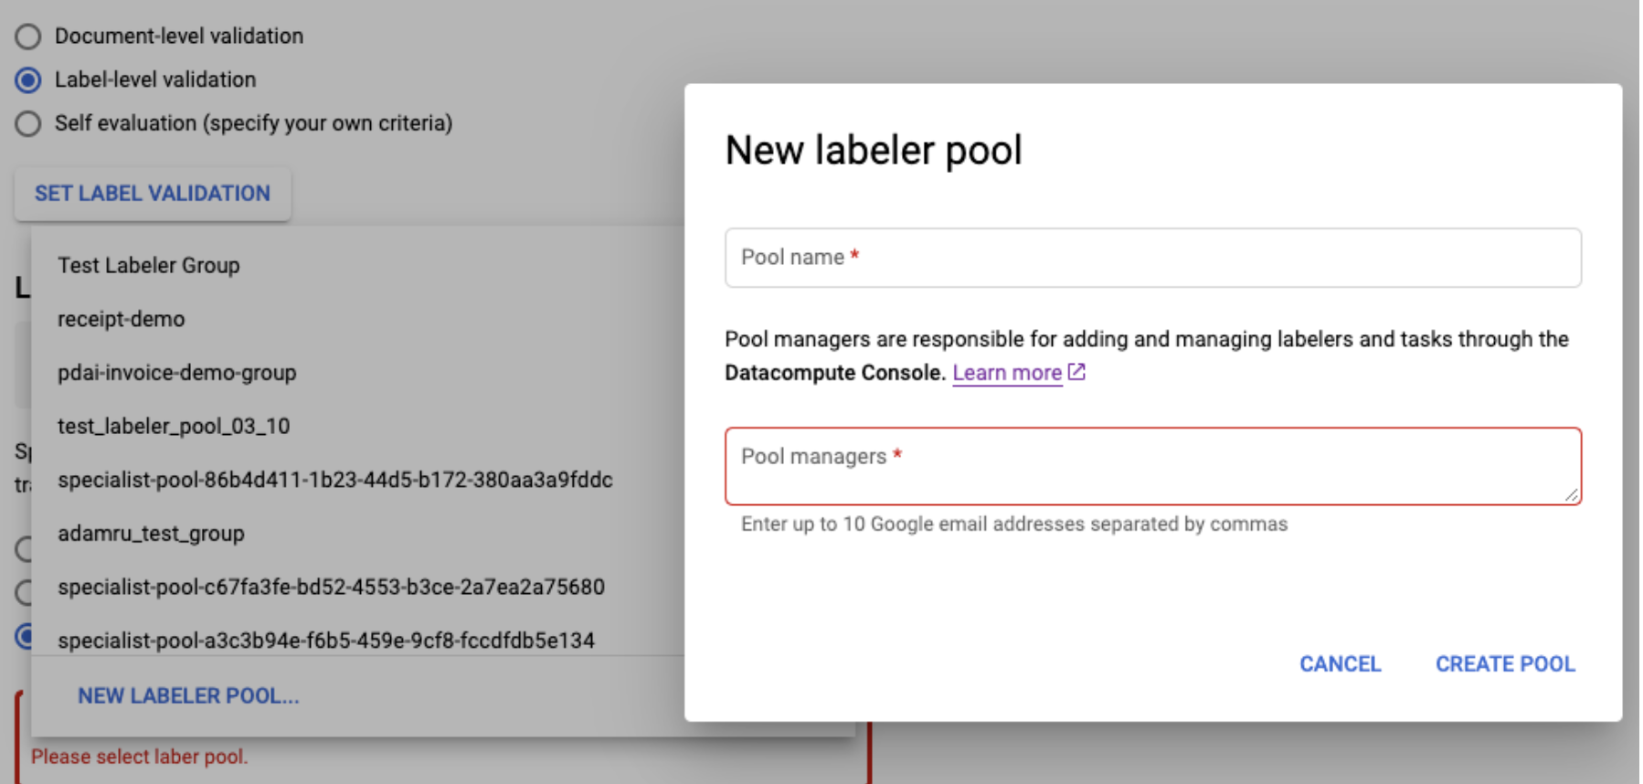Pick test_labeler_pool_03_10 from the list
The image size is (1643, 784).
tap(174, 426)
